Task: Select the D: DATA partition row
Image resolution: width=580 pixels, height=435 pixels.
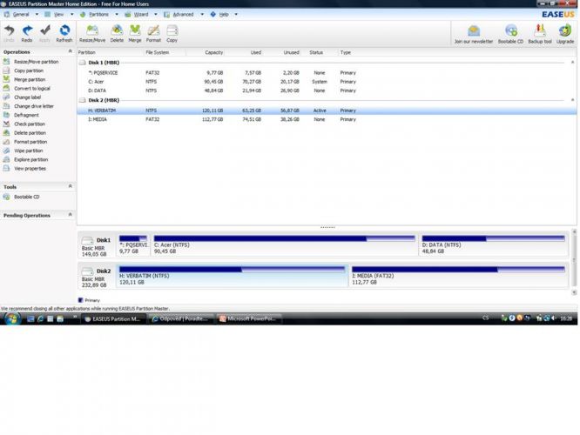Action: (x=327, y=90)
